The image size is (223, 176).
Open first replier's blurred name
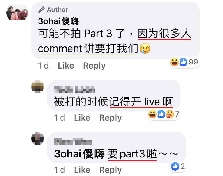click(x=74, y=89)
